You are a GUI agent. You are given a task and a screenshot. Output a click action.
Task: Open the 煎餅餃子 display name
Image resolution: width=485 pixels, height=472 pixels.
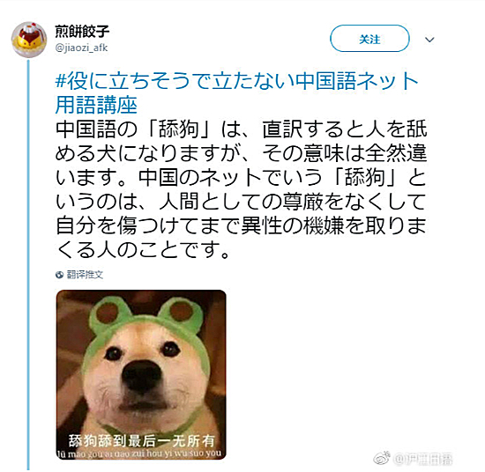(x=82, y=31)
